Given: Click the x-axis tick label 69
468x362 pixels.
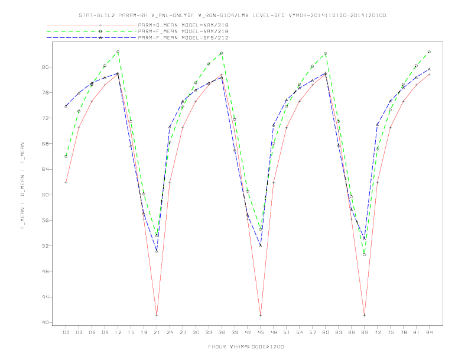Looking at the screenshot, I should (x=365, y=332).
